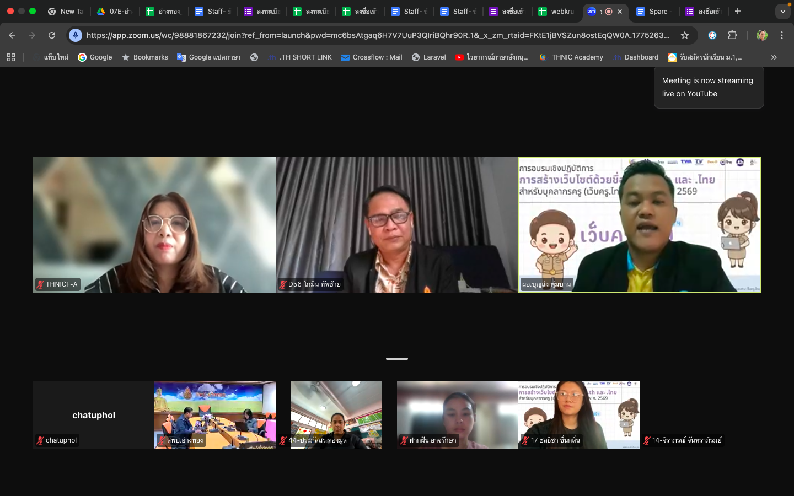Show the hidden bookmarks overflow chevron
The width and height of the screenshot is (794, 496).
click(774, 57)
